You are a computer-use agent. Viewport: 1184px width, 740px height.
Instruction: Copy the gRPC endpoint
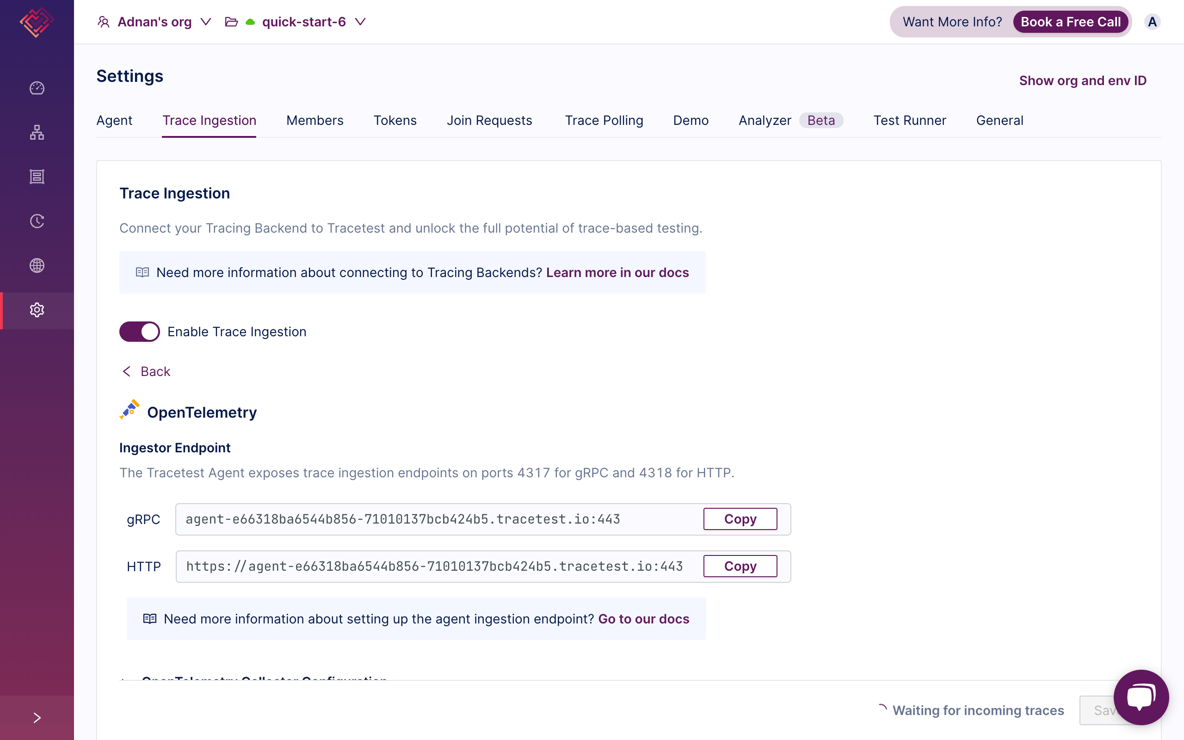(x=740, y=519)
